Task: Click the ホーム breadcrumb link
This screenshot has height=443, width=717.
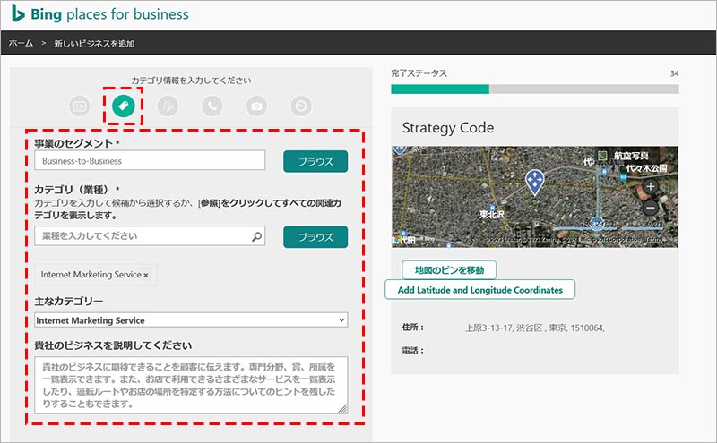Action: click(21, 43)
